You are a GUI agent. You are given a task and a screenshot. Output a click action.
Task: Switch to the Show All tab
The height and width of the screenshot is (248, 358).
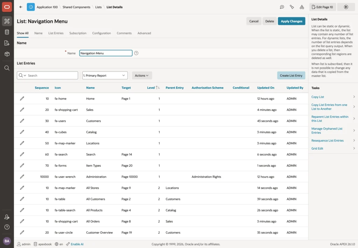[23, 33]
